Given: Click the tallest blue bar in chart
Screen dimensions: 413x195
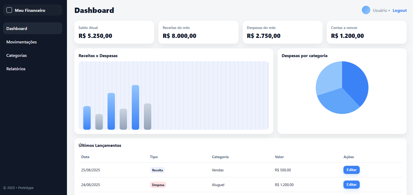Looking at the screenshot, I should point(135,107).
